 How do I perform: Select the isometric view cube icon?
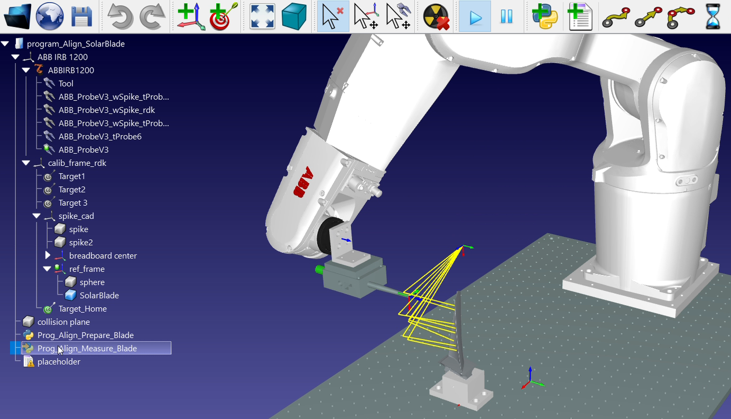(x=294, y=17)
